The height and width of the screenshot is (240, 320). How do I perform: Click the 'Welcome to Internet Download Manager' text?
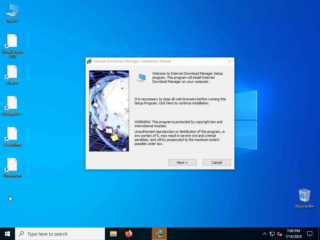pyautogui.click(x=187, y=77)
